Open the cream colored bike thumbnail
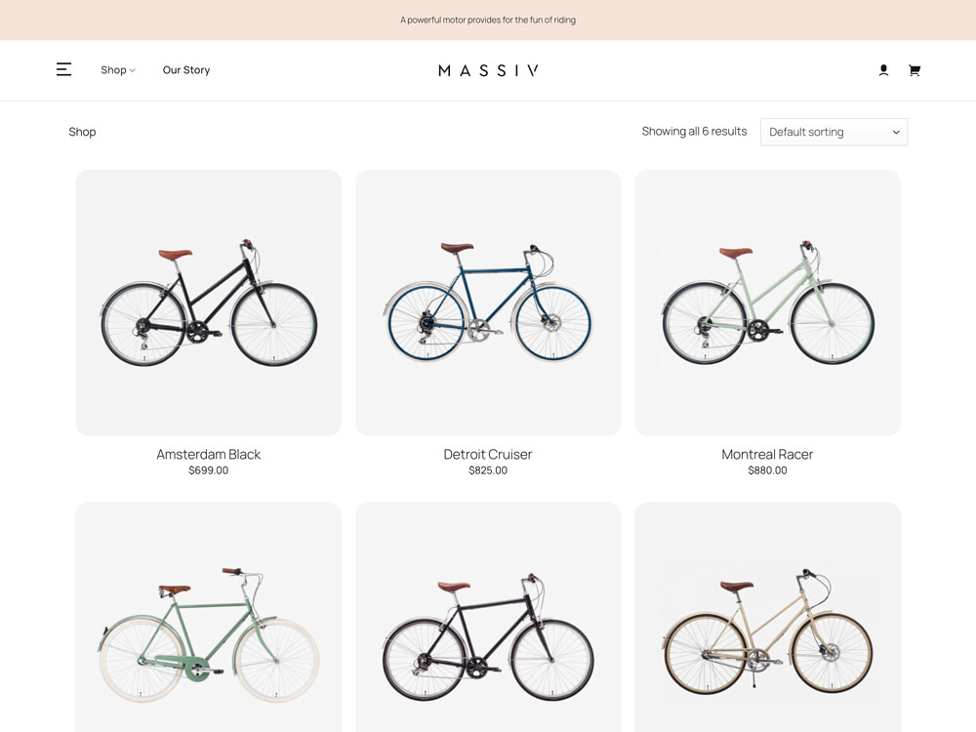 (x=767, y=625)
